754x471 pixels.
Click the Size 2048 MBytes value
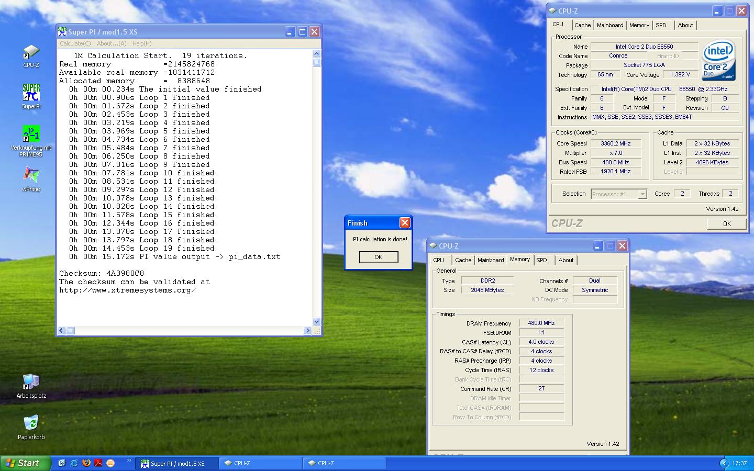click(x=487, y=290)
